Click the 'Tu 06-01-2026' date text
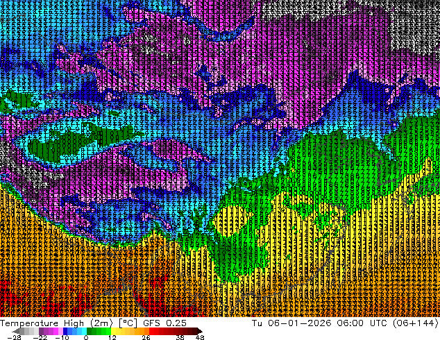Screen dimensions: 440x340 tap(291, 323)
